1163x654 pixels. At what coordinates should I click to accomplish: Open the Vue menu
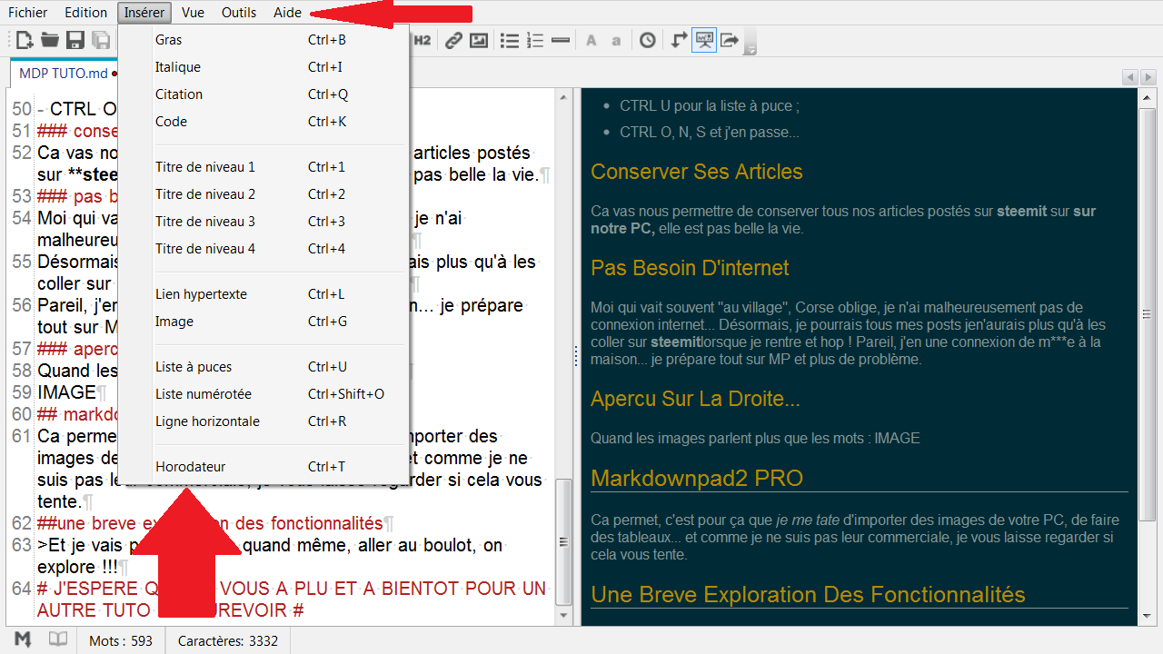coord(193,13)
